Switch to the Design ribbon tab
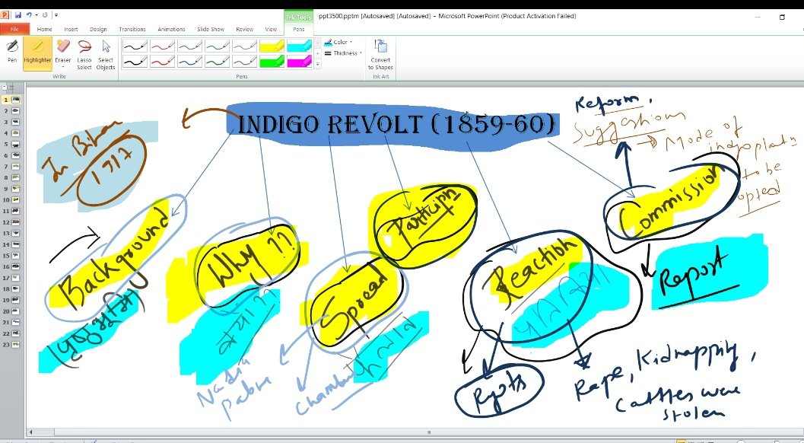Viewport: 804px width, 443px height. (98, 29)
